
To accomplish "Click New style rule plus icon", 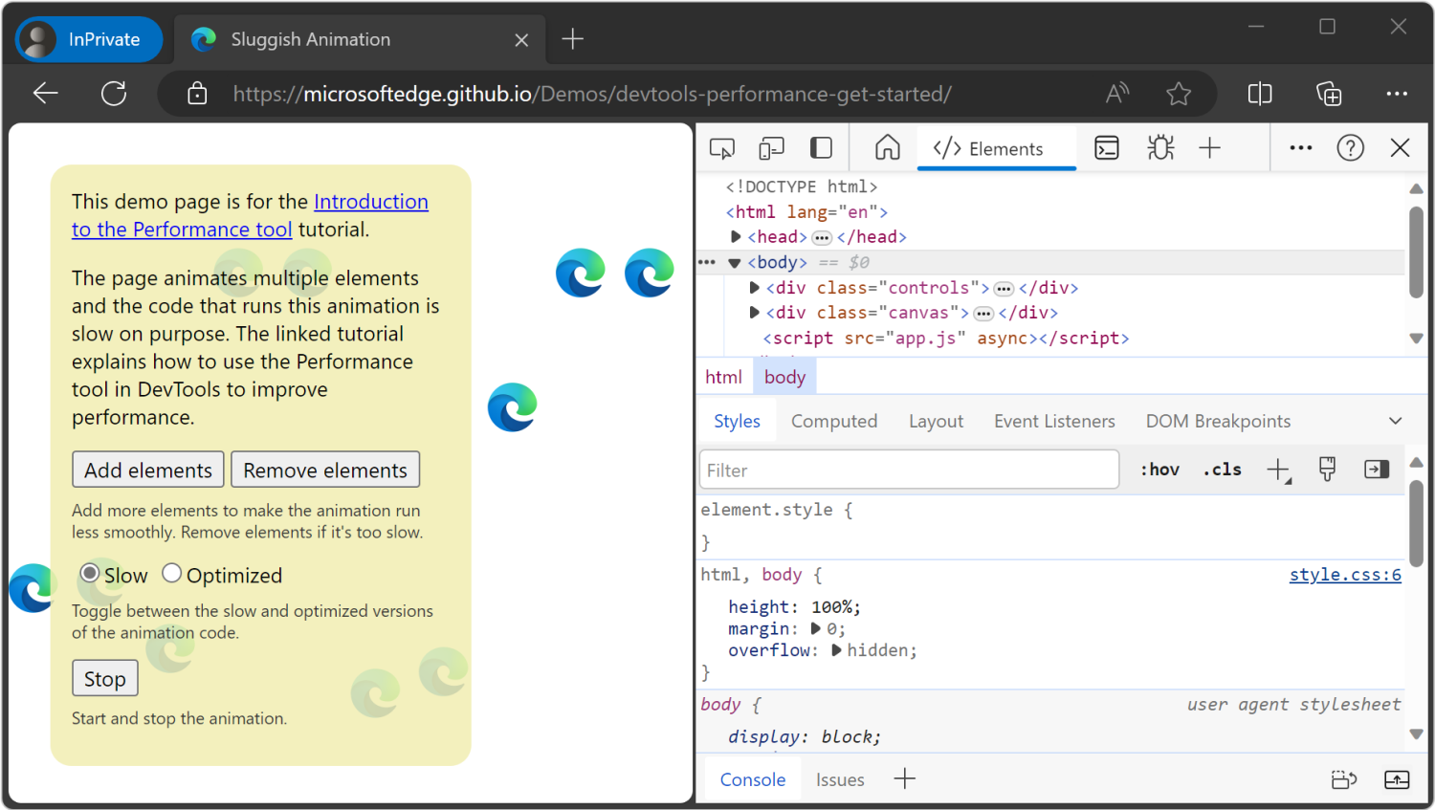I will [x=1279, y=471].
